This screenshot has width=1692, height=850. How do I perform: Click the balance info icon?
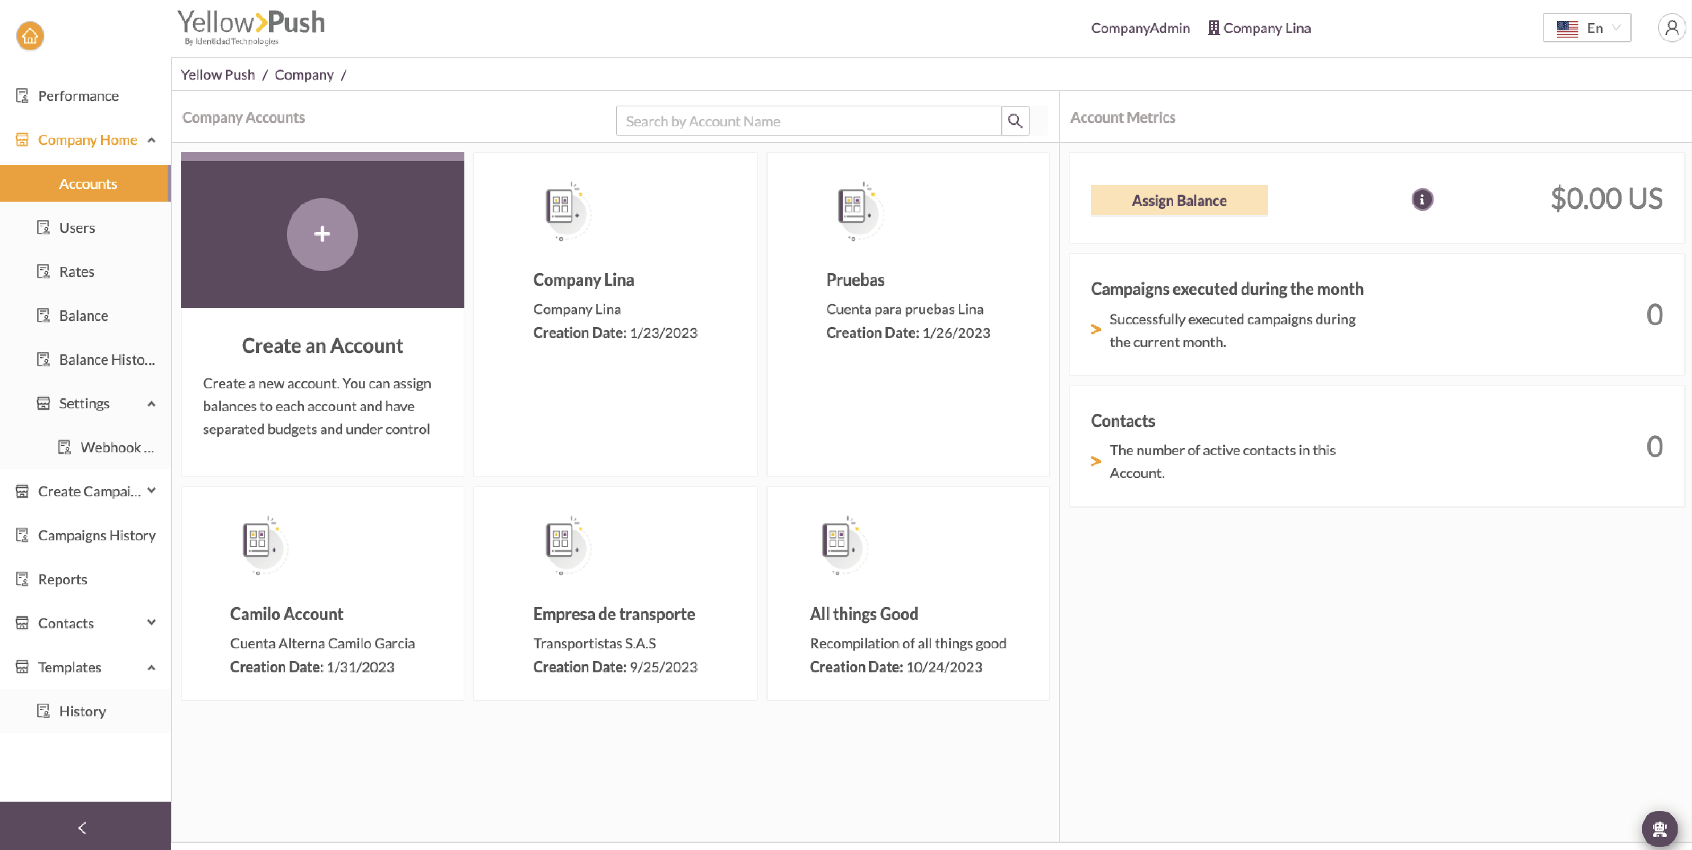tap(1422, 200)
